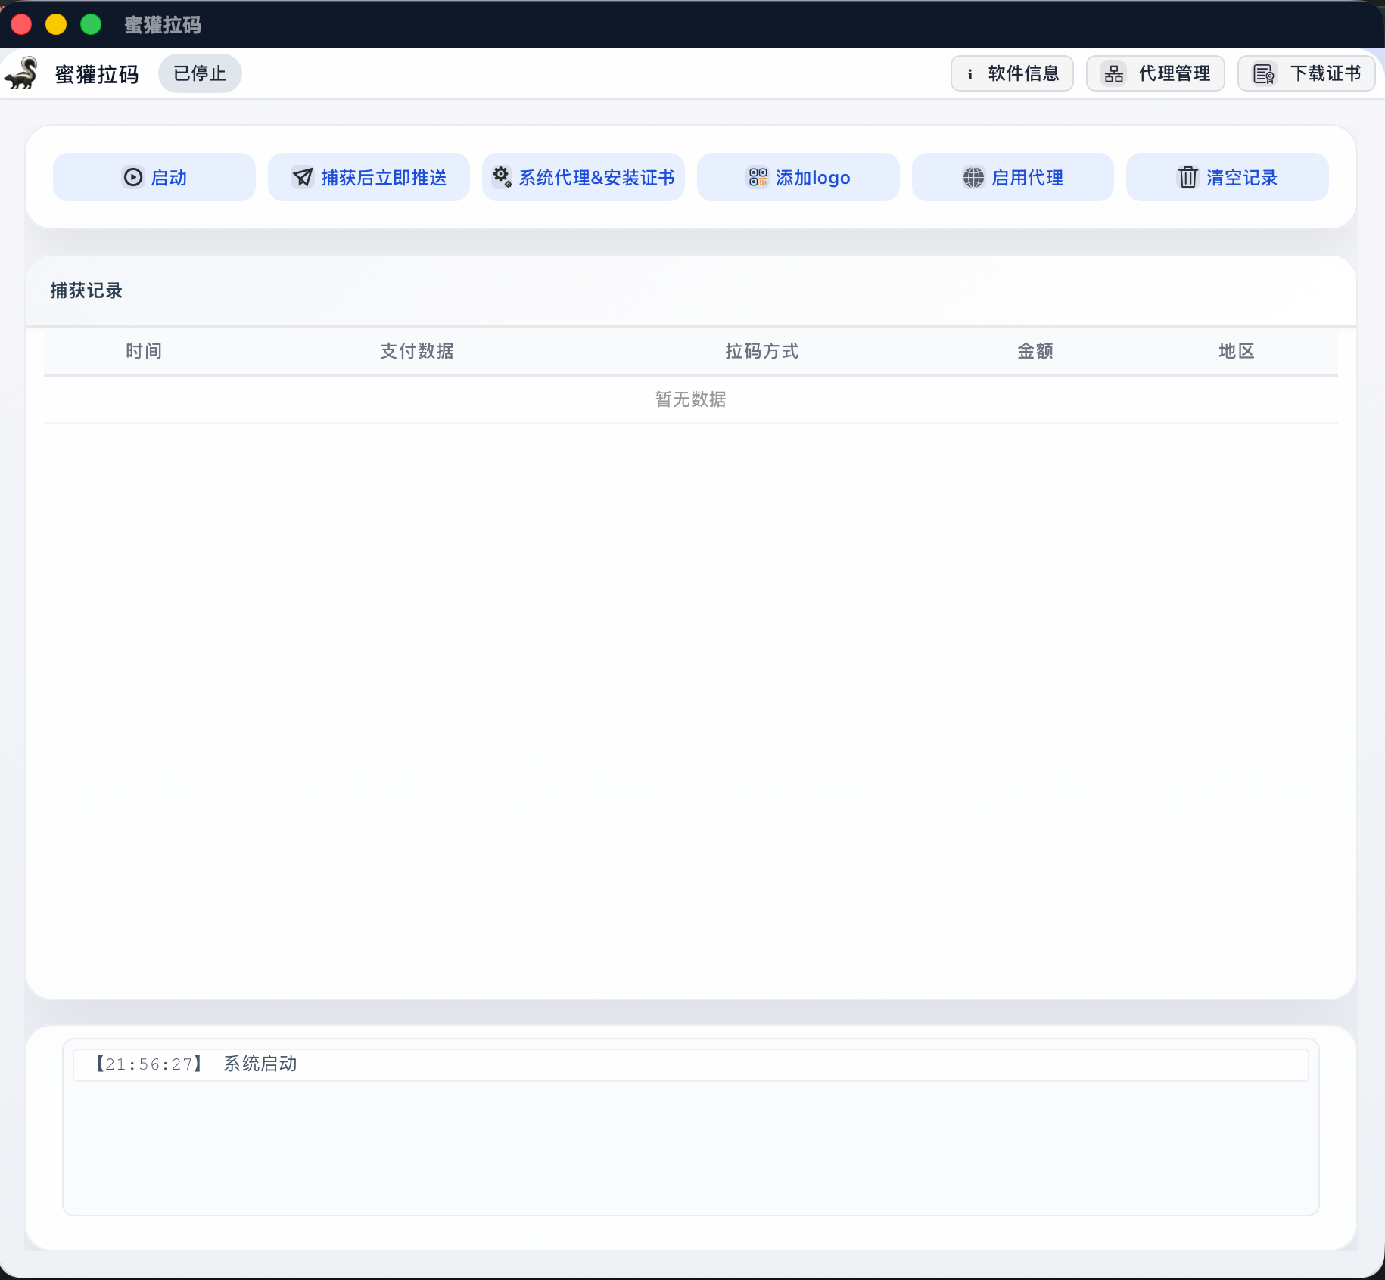Select the 系统启动 log entry
Screen dimensions: 1385x1280
[x=260, y=1064]
